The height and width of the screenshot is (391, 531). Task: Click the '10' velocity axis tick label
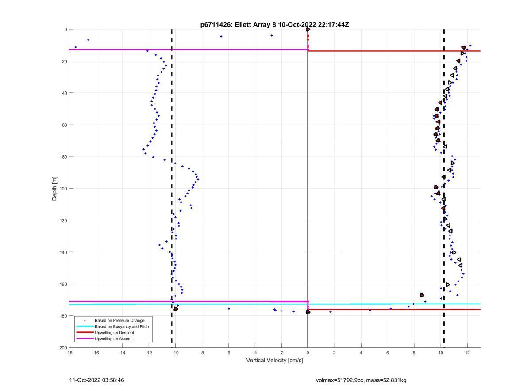441,353
